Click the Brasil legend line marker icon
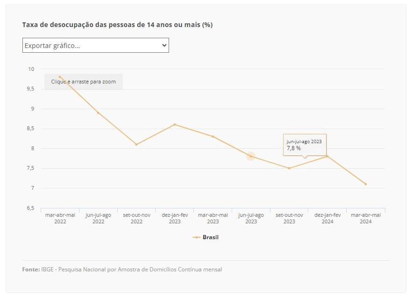The height and width of the screenshot is (297, 411). tap(197, 237)
